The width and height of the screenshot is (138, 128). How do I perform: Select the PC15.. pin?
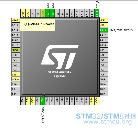(x=16, y=35)
